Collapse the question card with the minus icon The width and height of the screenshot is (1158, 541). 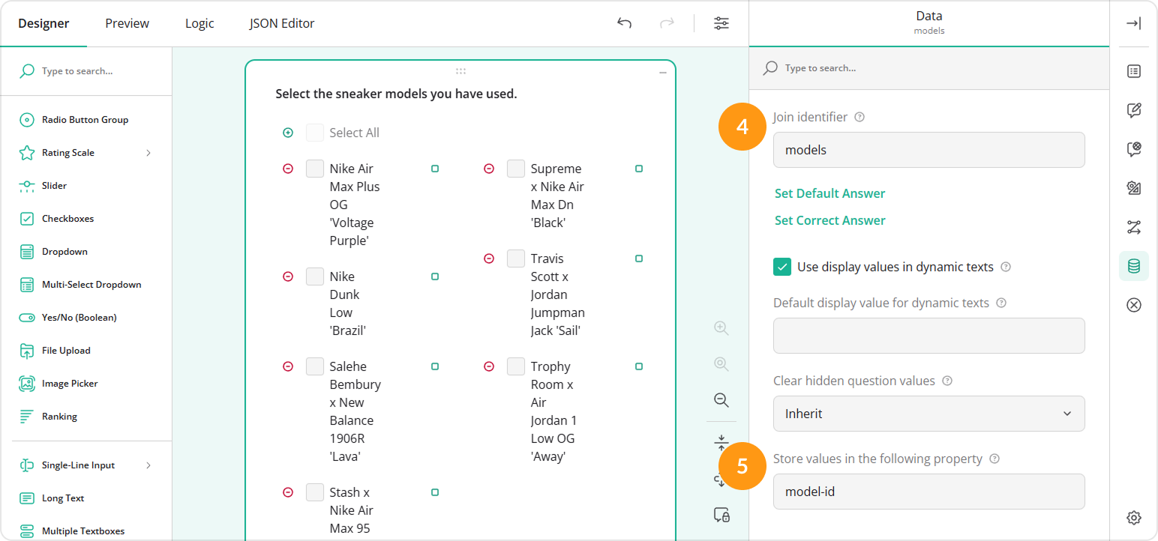663,73
